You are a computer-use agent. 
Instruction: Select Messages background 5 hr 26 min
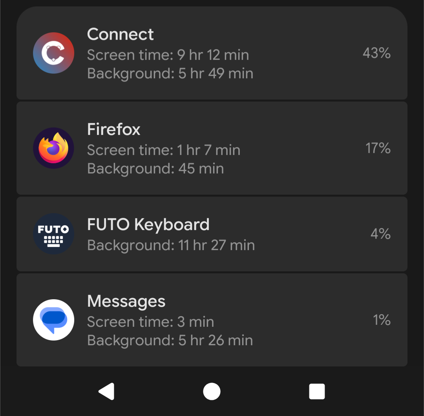170,341
